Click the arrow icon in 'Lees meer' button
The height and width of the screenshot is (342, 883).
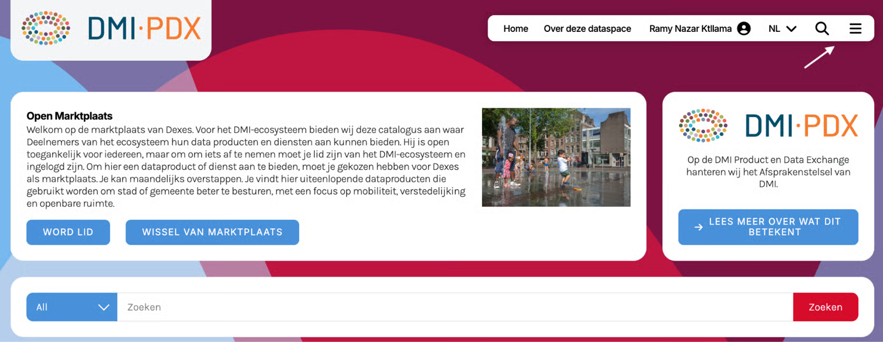pyautogui.click(x=698, y=227)
